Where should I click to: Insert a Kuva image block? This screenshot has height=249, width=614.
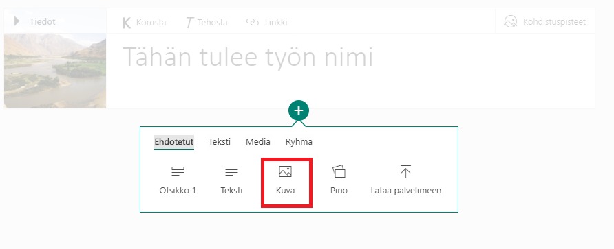pyautogui.click(x=285, y=180)
